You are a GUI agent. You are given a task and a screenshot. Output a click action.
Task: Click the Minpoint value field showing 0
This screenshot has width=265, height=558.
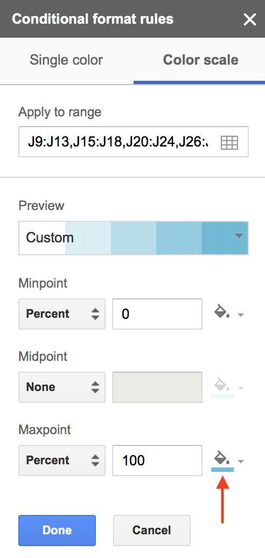[157, 314]
